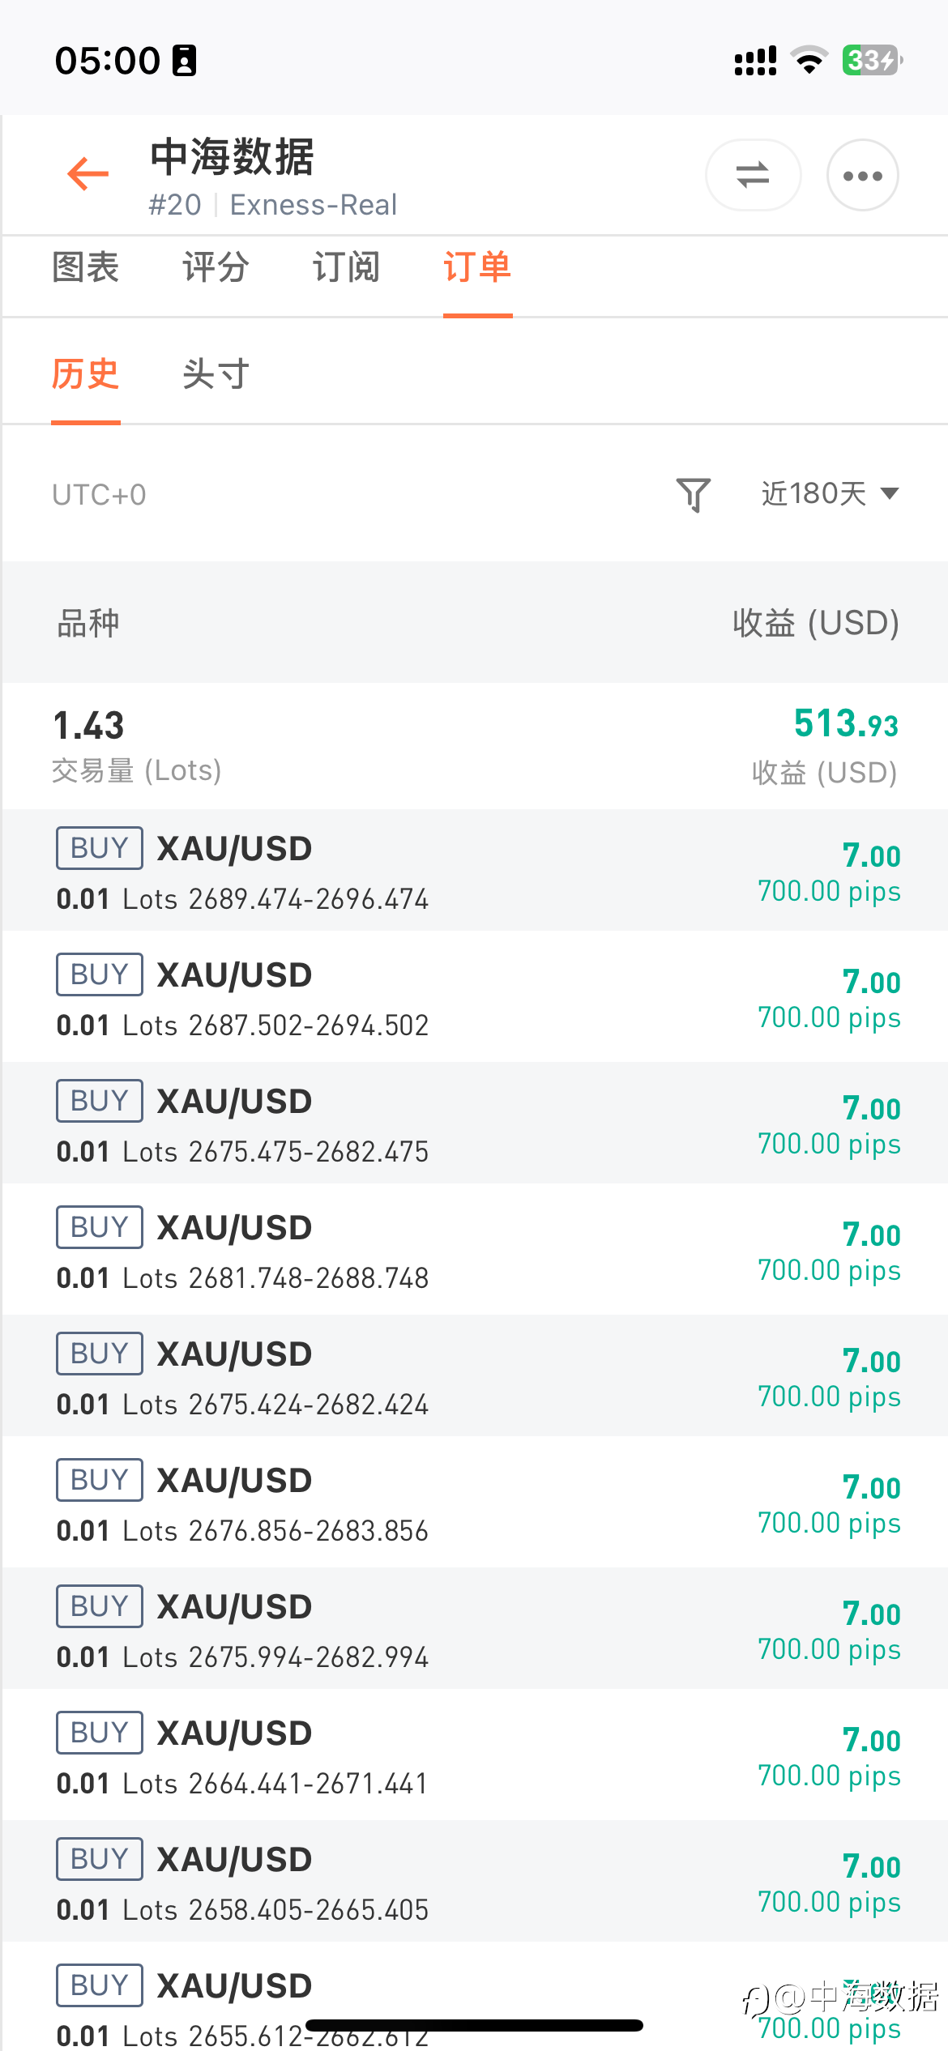This screenshot has width=948, height=2051.
Task: Switch to the 评分 tab
Action: [x=216, y=267]
